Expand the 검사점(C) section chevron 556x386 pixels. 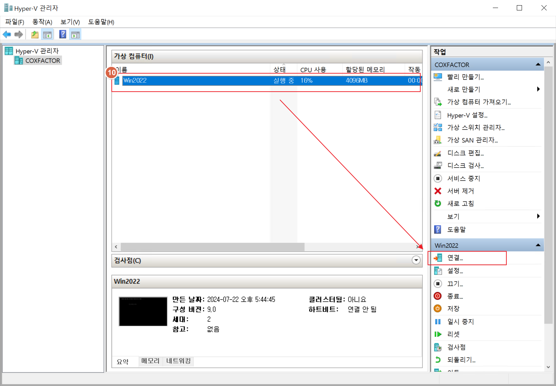416,260
